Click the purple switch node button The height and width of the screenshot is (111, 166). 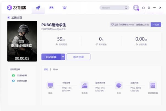coord(156,25)
